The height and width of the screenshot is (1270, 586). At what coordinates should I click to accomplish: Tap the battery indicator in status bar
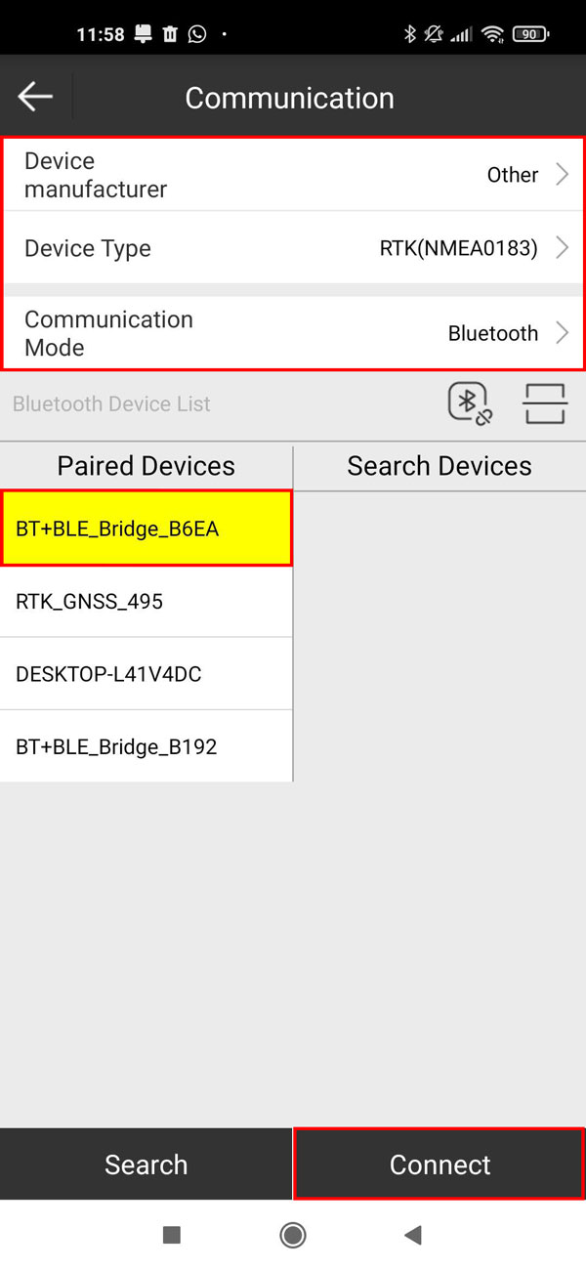click(529, 34)
